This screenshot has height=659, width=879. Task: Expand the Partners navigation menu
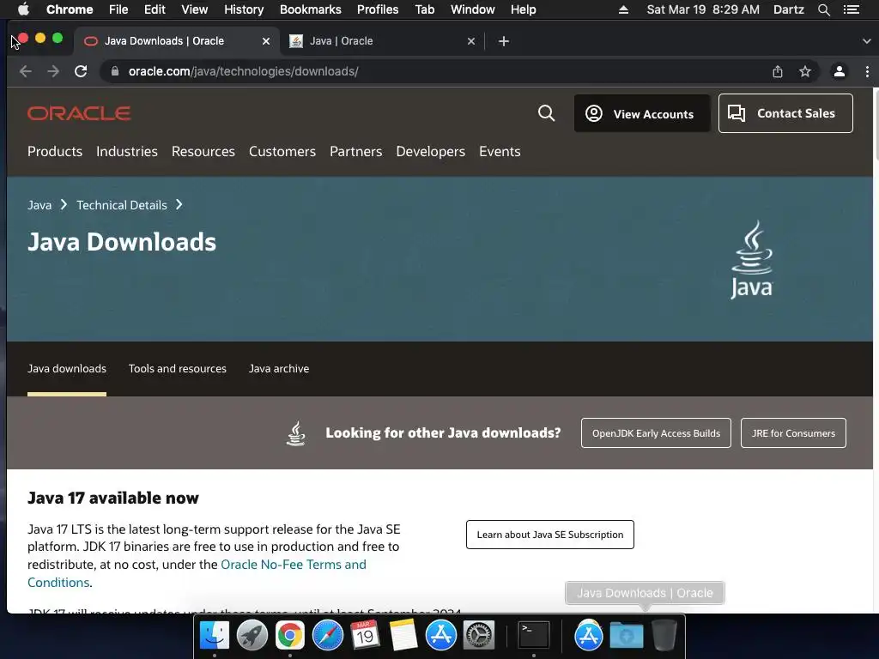(x=356, y=151)
